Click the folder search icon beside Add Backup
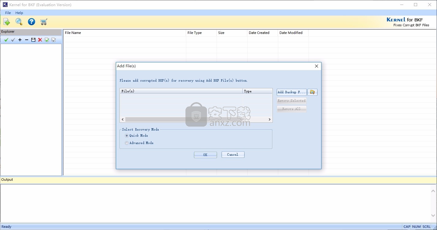 (312, 92)
